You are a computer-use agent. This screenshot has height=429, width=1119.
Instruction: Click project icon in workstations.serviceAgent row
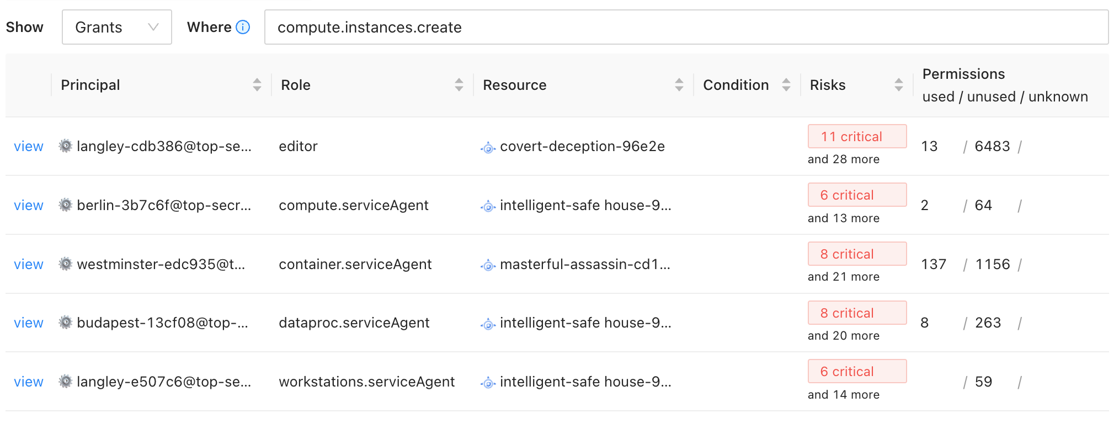pos(488,383)
